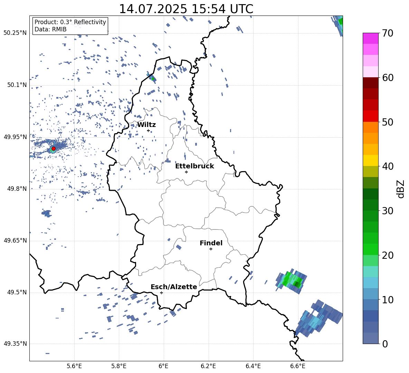Screen dimensions: 409x373
Task: Click the red radar location dot
Action: tap(54, 148)
